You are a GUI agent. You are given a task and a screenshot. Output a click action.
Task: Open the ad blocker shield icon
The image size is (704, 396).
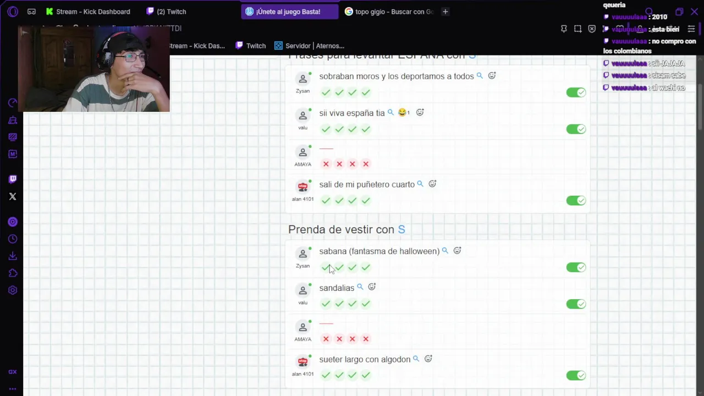click(592, 29)
